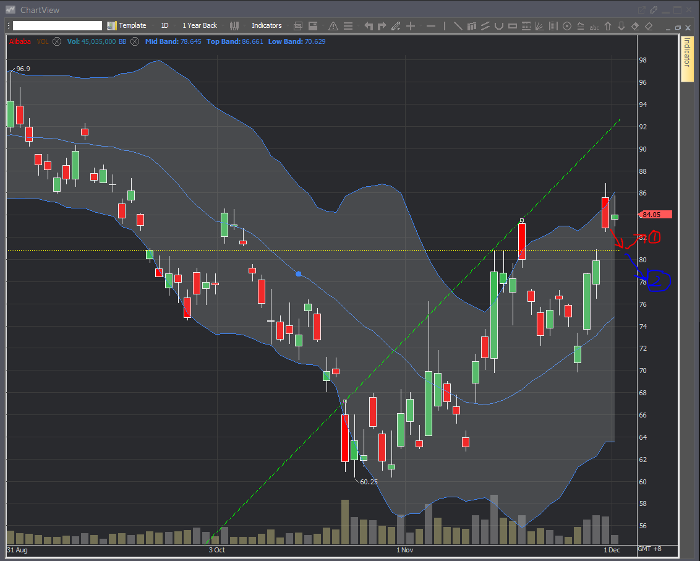Select the diagonal trendline tool
The height and width of the screenshot is (561, 700).
(458, 26)
